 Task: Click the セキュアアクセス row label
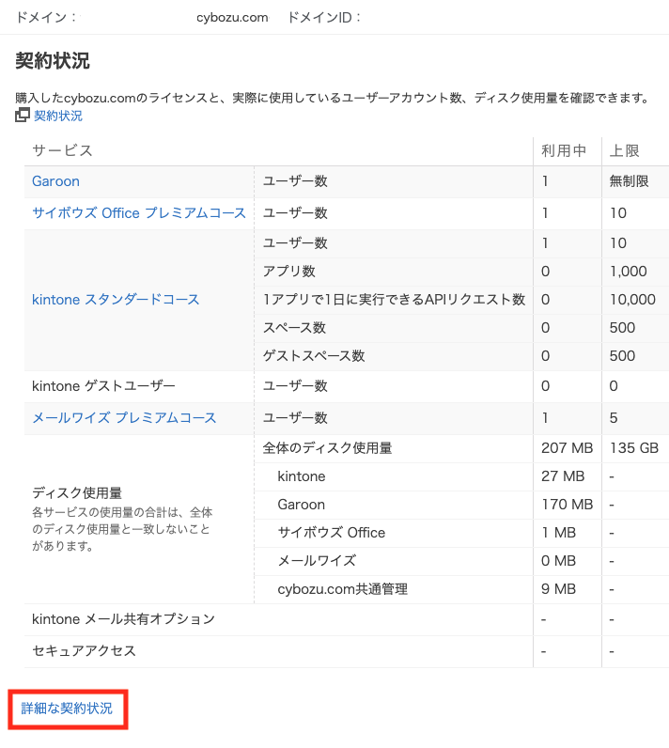click(x=84, y=651)
